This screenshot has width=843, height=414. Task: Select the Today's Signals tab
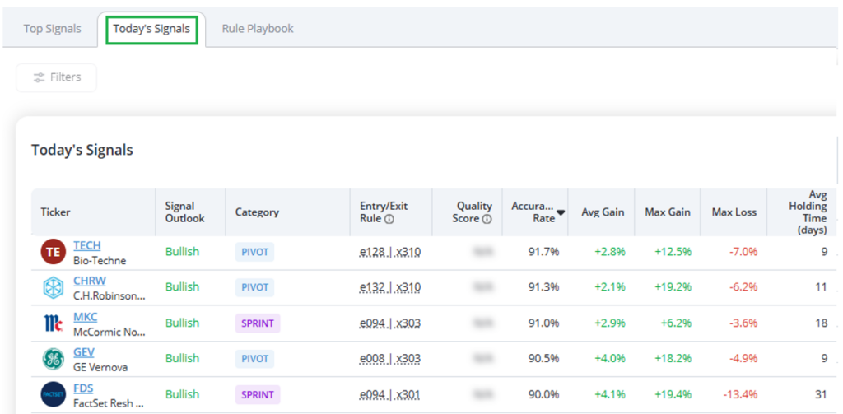pos(151,29)
